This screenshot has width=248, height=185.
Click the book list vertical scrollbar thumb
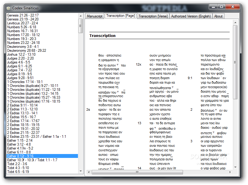coord(80,26)
